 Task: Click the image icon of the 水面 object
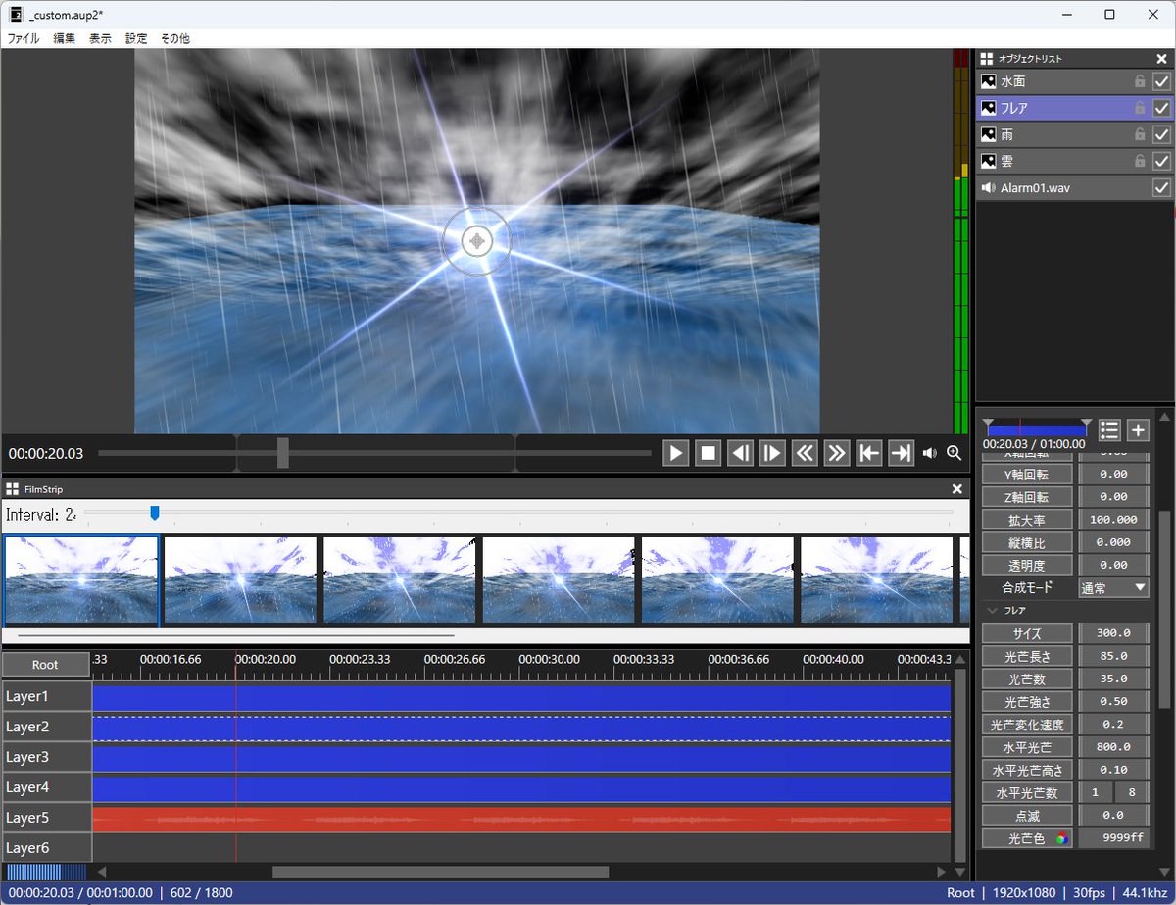click(x=989, y=82)
